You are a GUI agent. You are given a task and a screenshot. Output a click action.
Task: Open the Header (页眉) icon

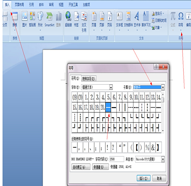coord(94,16)
